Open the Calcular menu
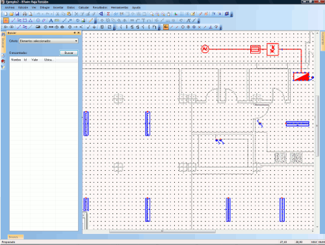 pos(84,7)
